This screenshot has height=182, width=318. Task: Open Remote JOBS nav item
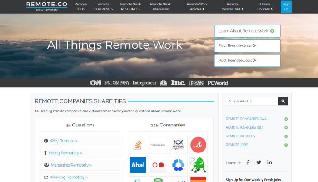click(x=80, y=6)
